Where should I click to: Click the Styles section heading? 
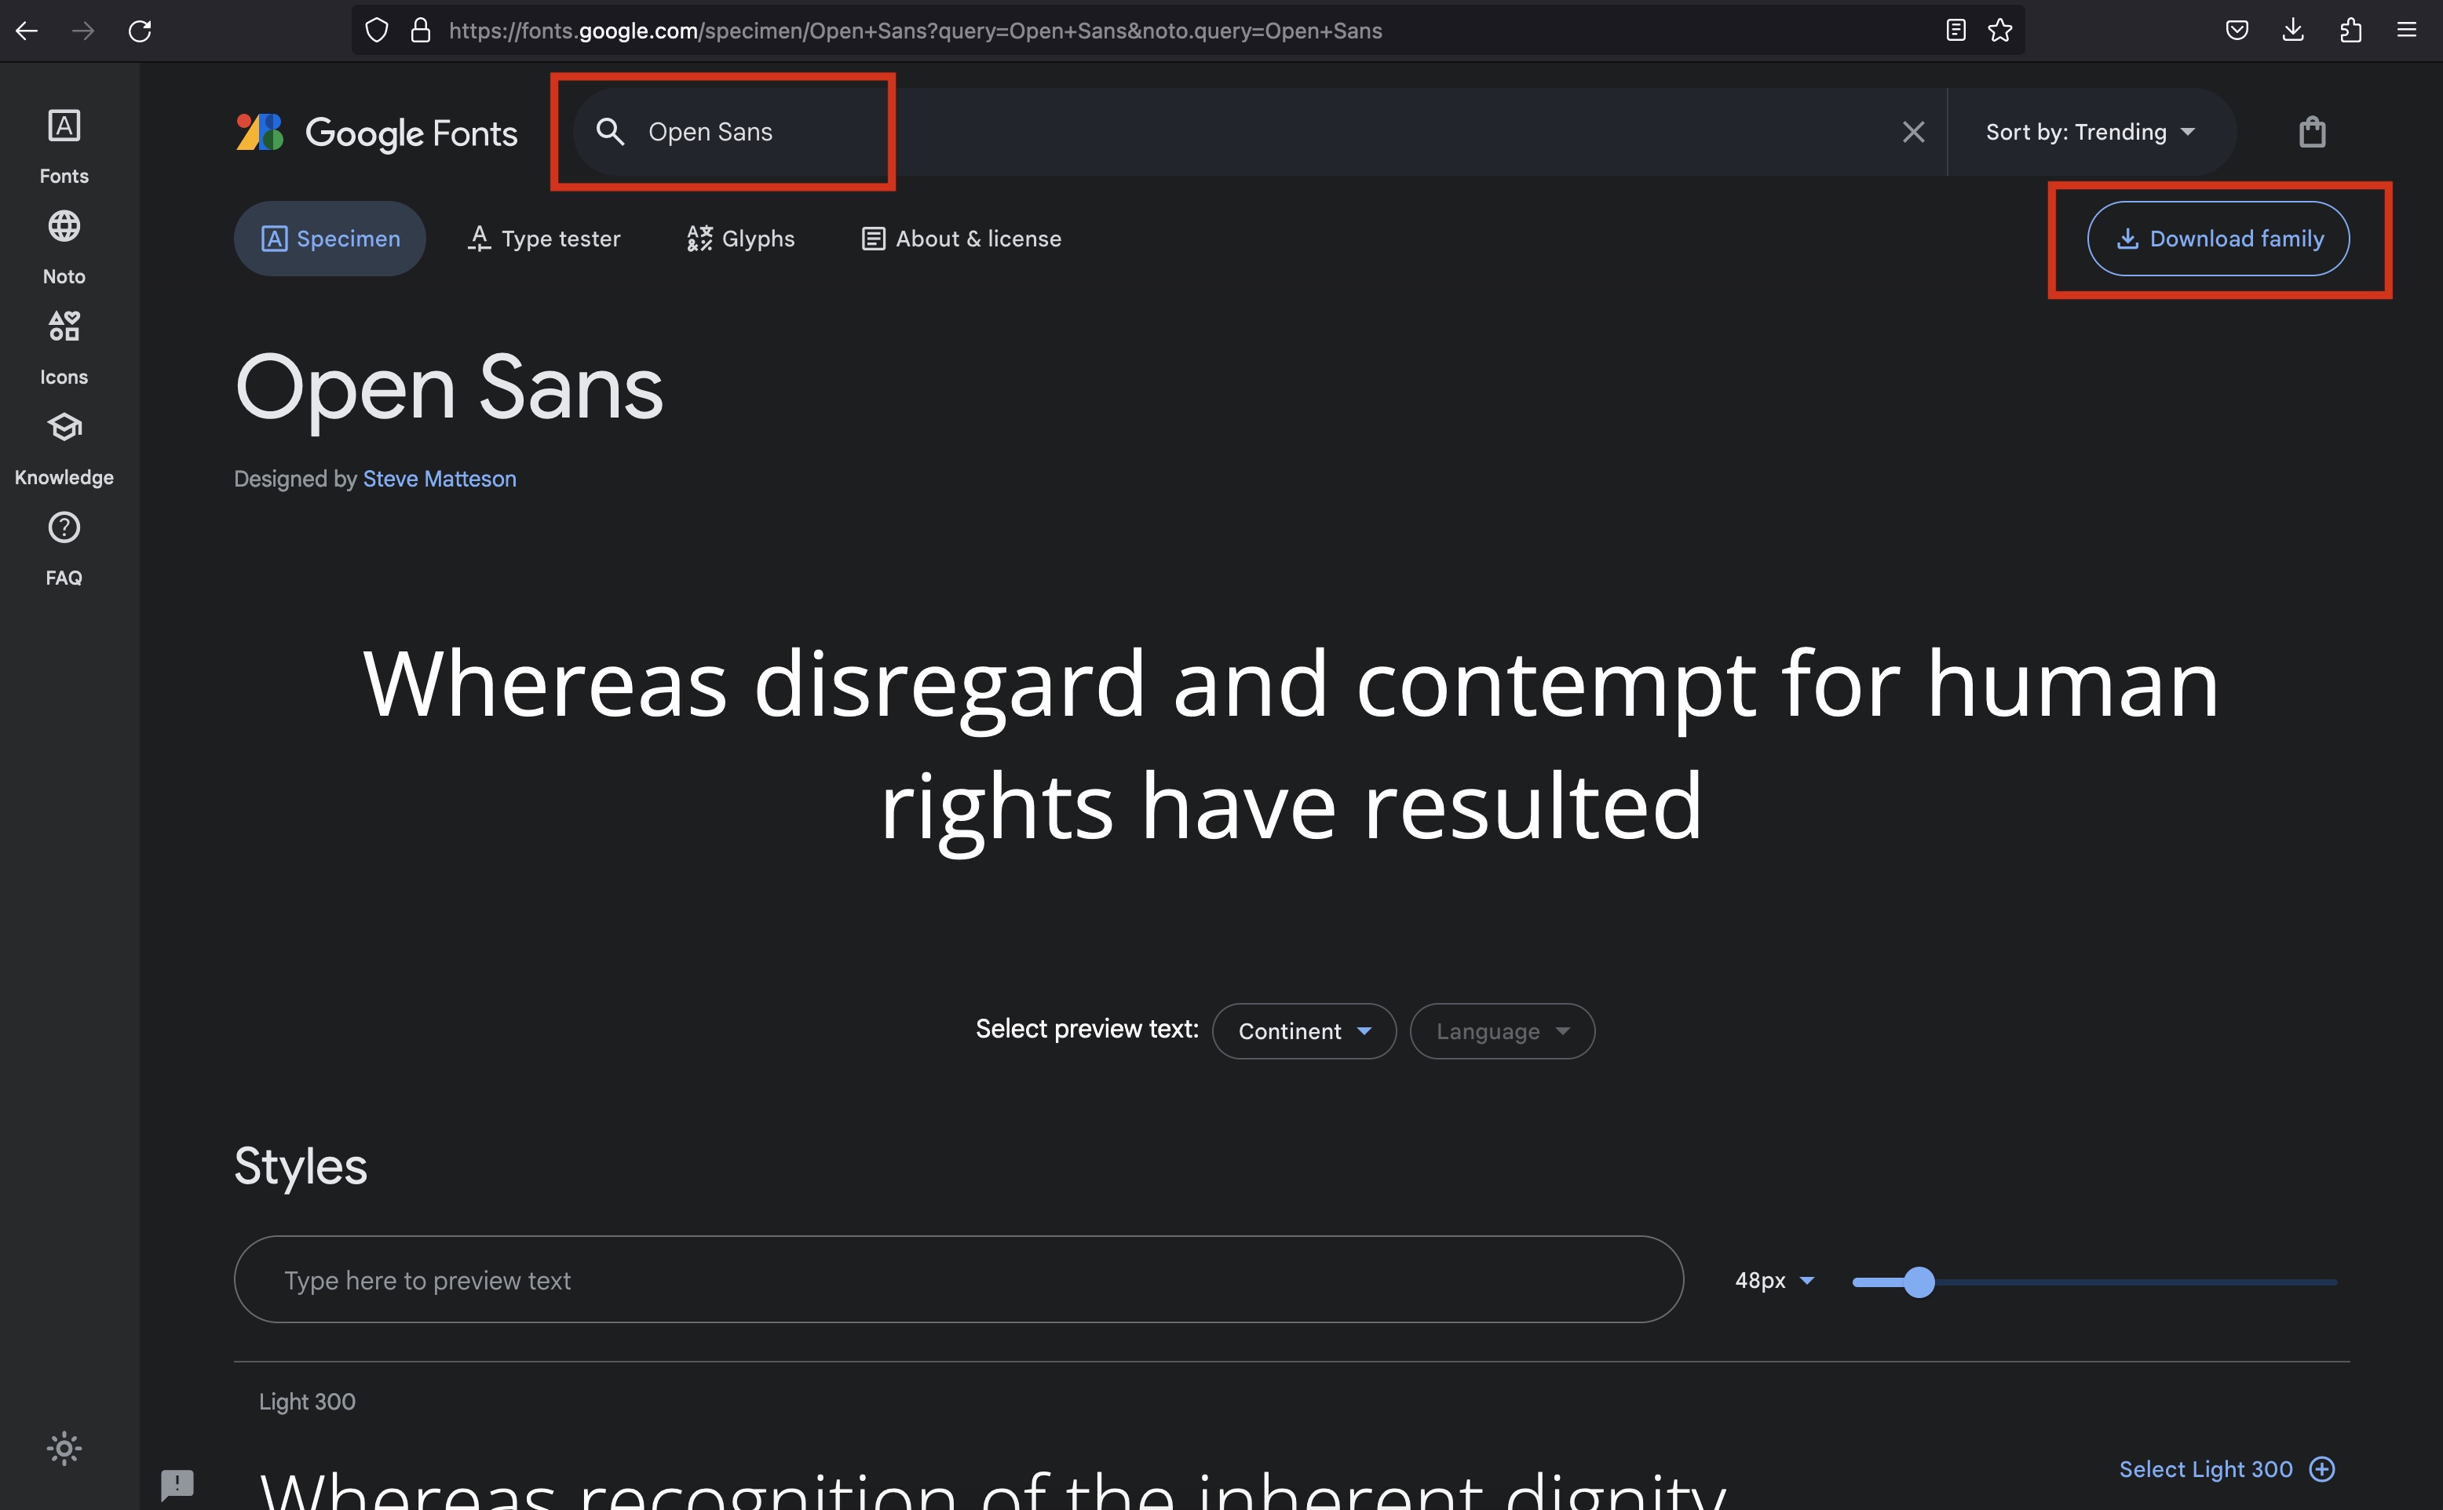tap(301, 1166)
